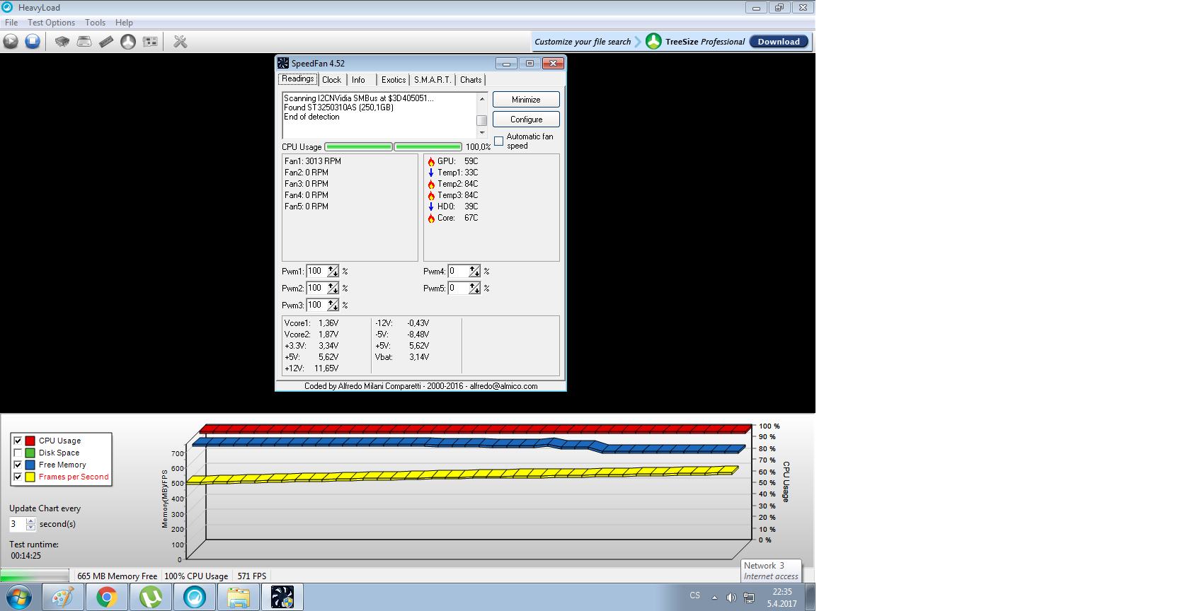Open the Test Options menu

coord(51,23)
